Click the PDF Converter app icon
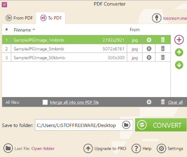 [4, 5]
